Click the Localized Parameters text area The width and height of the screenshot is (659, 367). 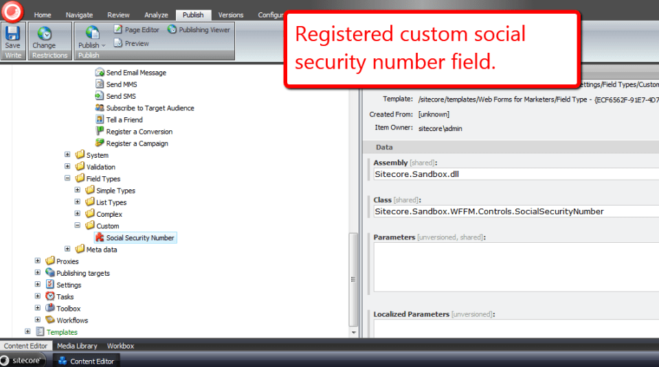516,329
